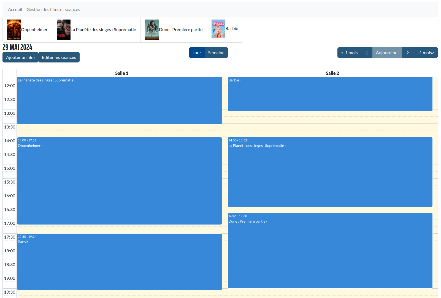Open the 14:00 Oppenheimer session in Salle 1
The image size is (441, 298).
(x=119, y=181)
